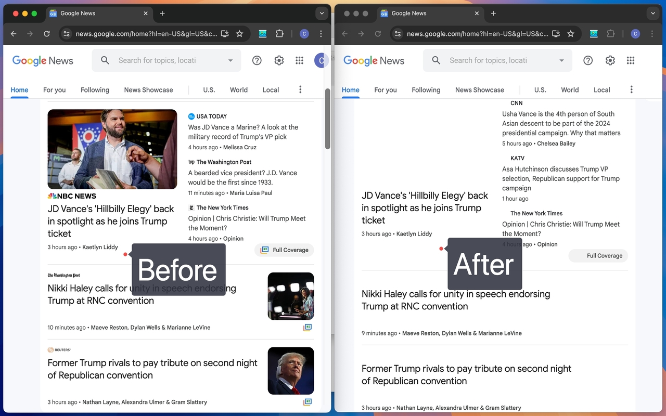Switch to For you tab in left window
The image size is (666, 416).
(x=54, y=90)
